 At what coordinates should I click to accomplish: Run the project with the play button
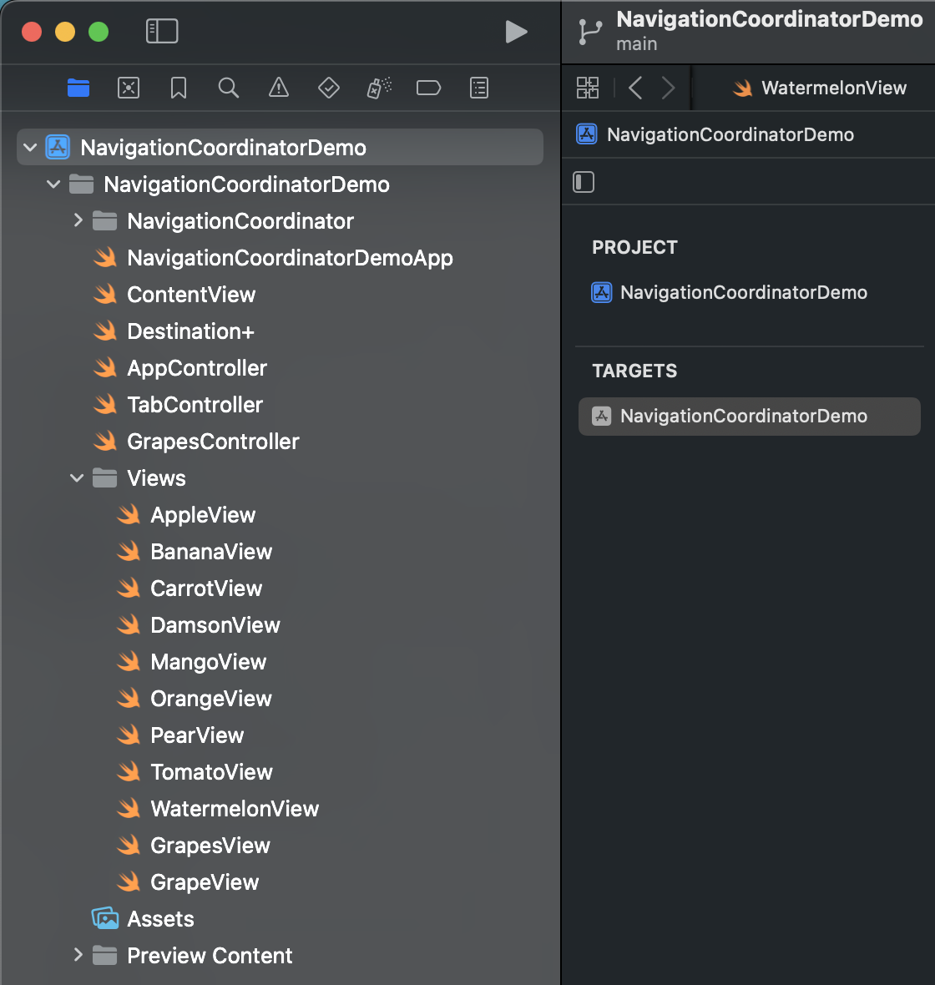[x=517, y=32]
